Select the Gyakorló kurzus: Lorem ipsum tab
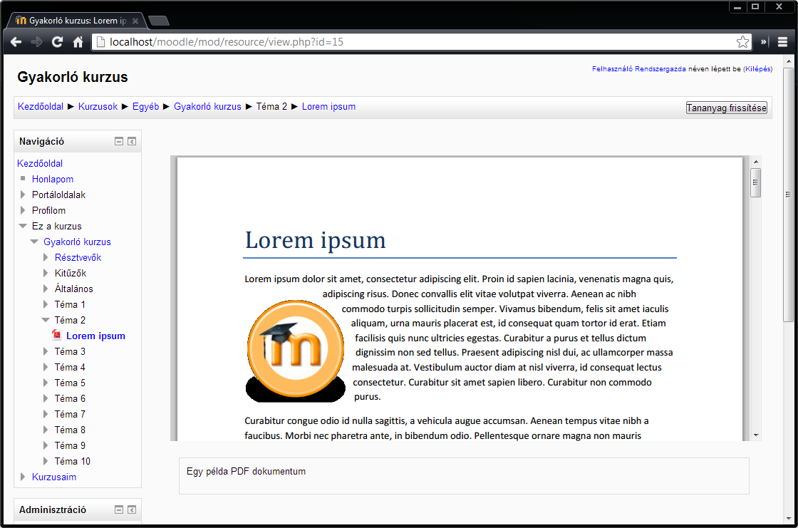798x528 pixels. point(78,21)
